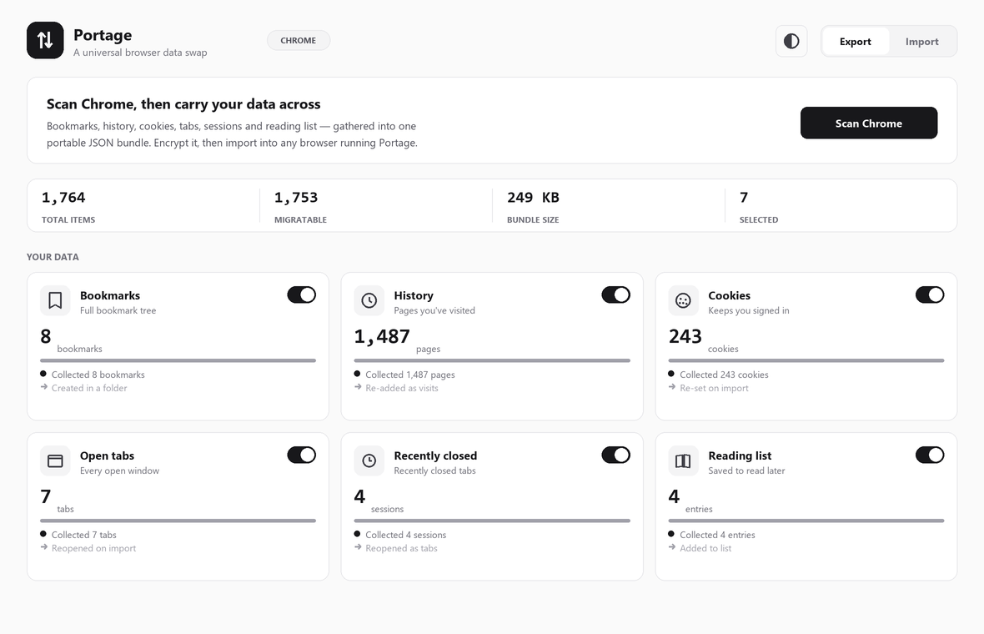Disable the Reading list toggle
The width and height of the screenshot is (984, 634).
(x=930, y=455)
